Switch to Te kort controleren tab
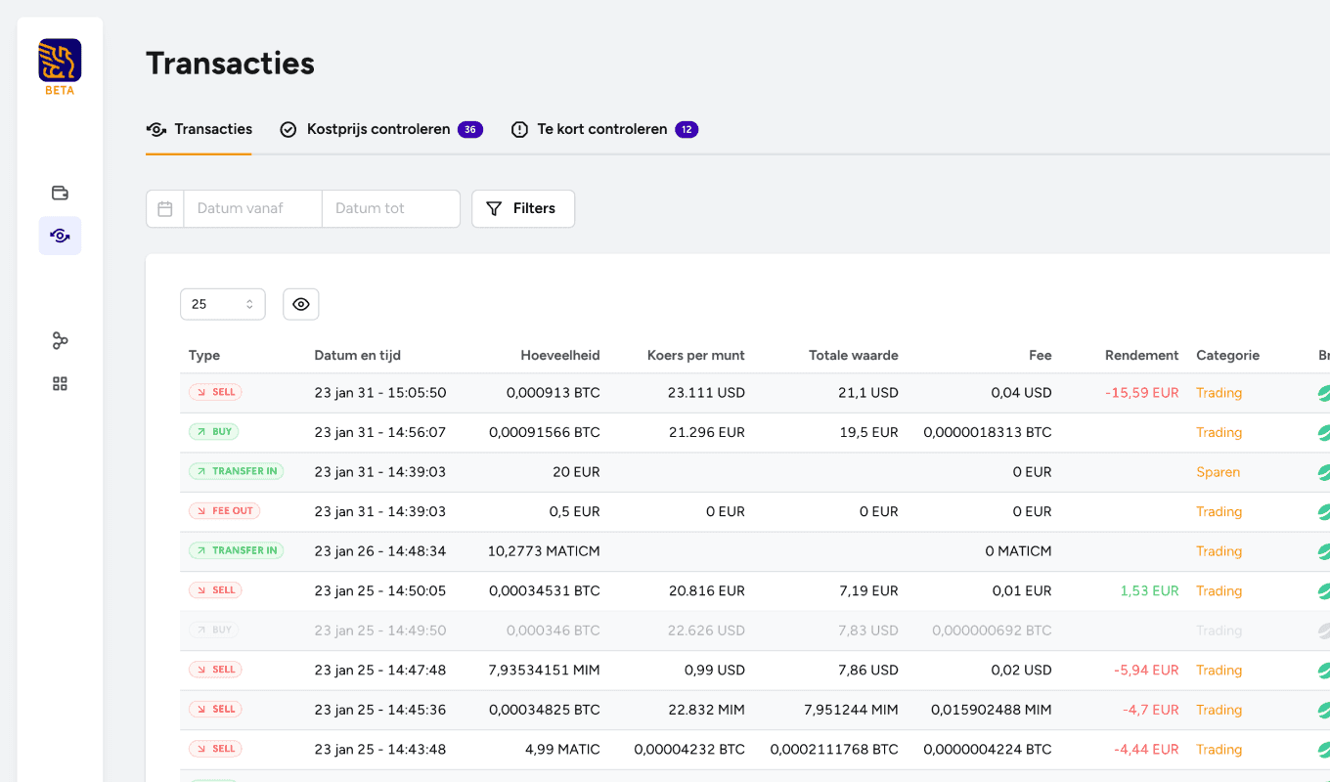This screenshot has height=782, width=1330. tap(604, 129)
